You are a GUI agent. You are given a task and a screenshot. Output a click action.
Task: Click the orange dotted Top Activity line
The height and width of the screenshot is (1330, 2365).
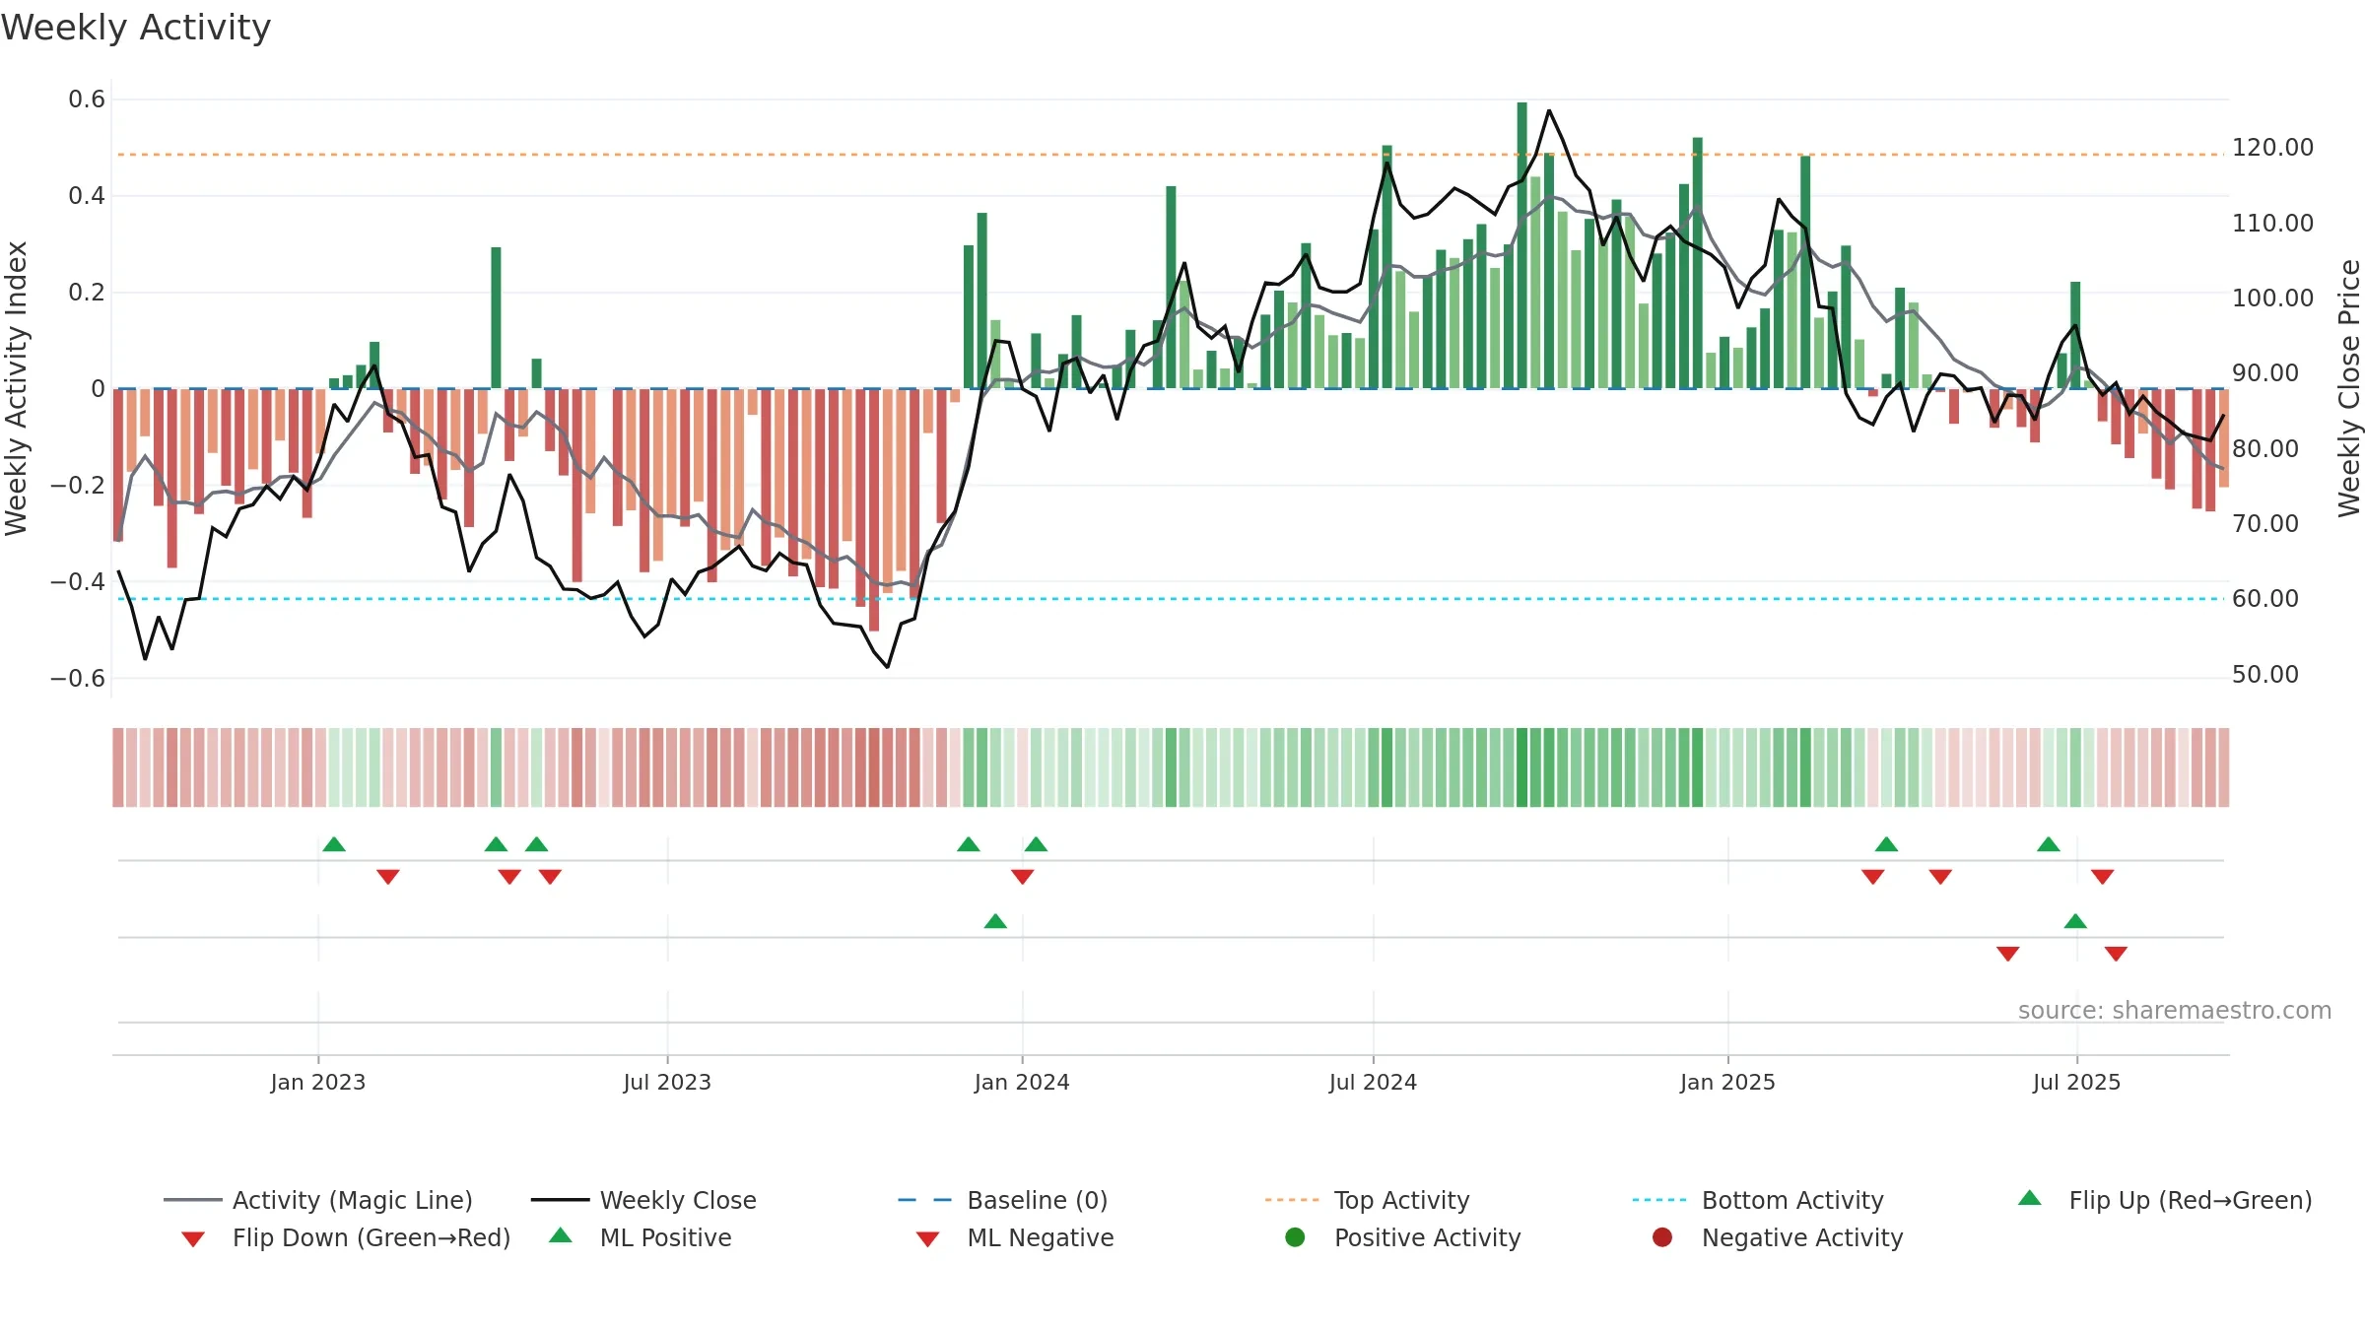click(1170, 155)
